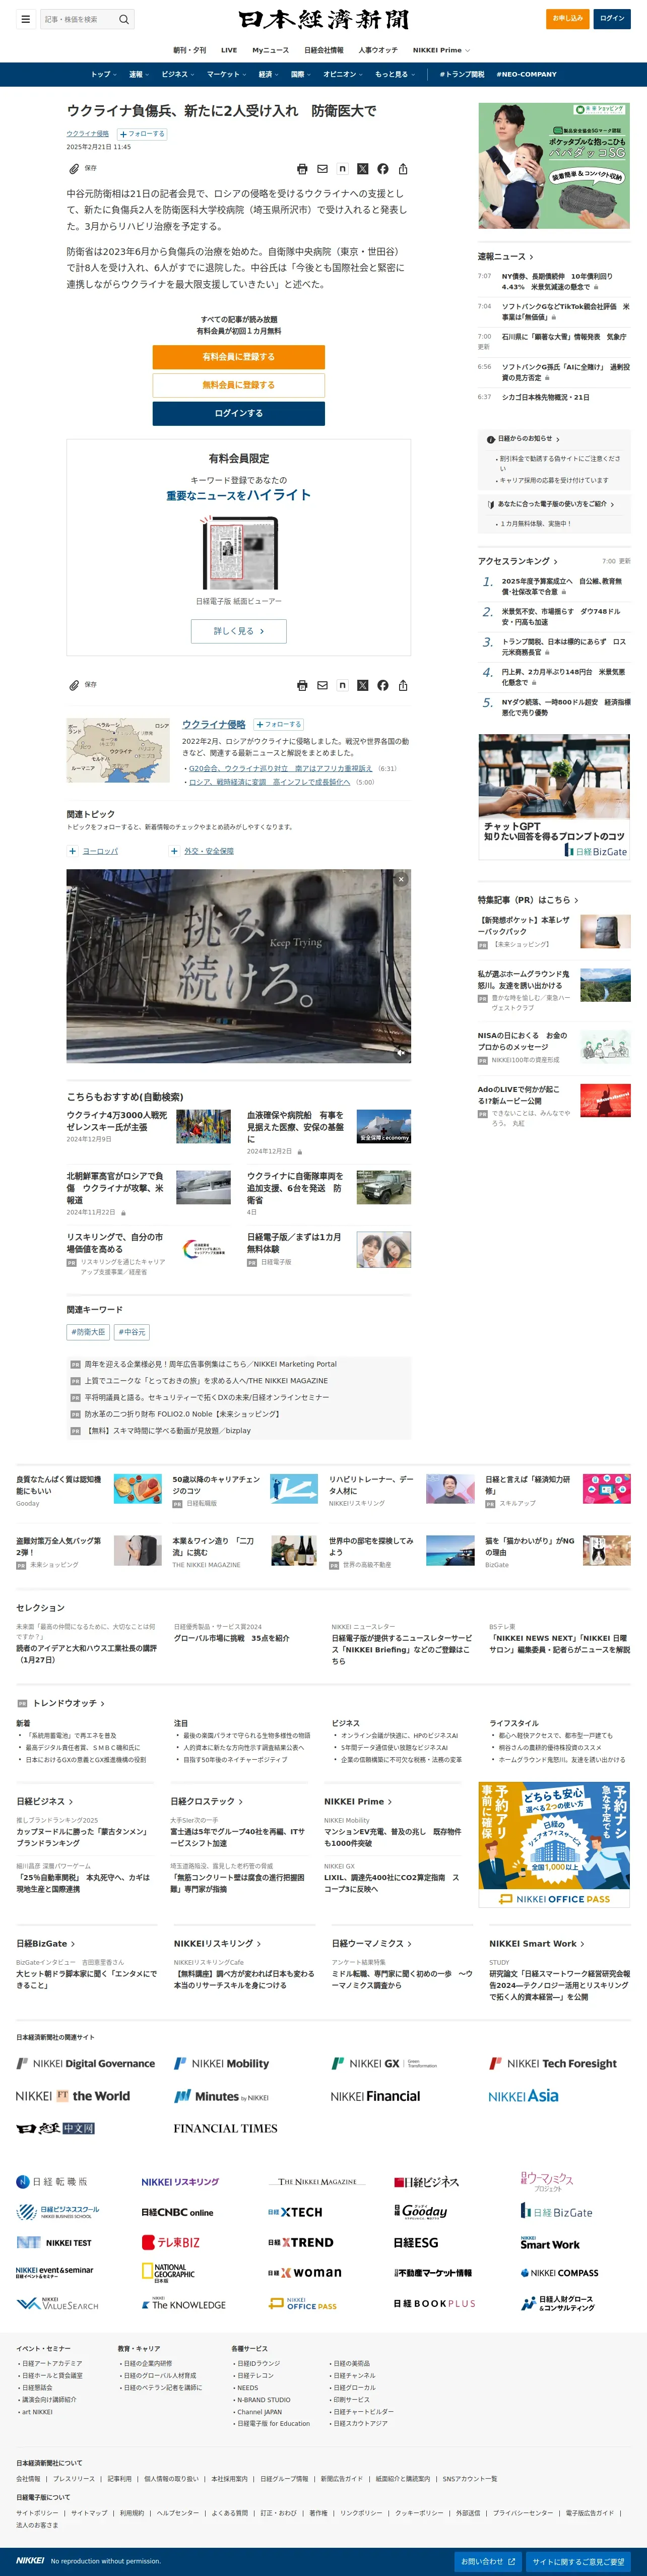Click the lower X share icon

(362, 685)
